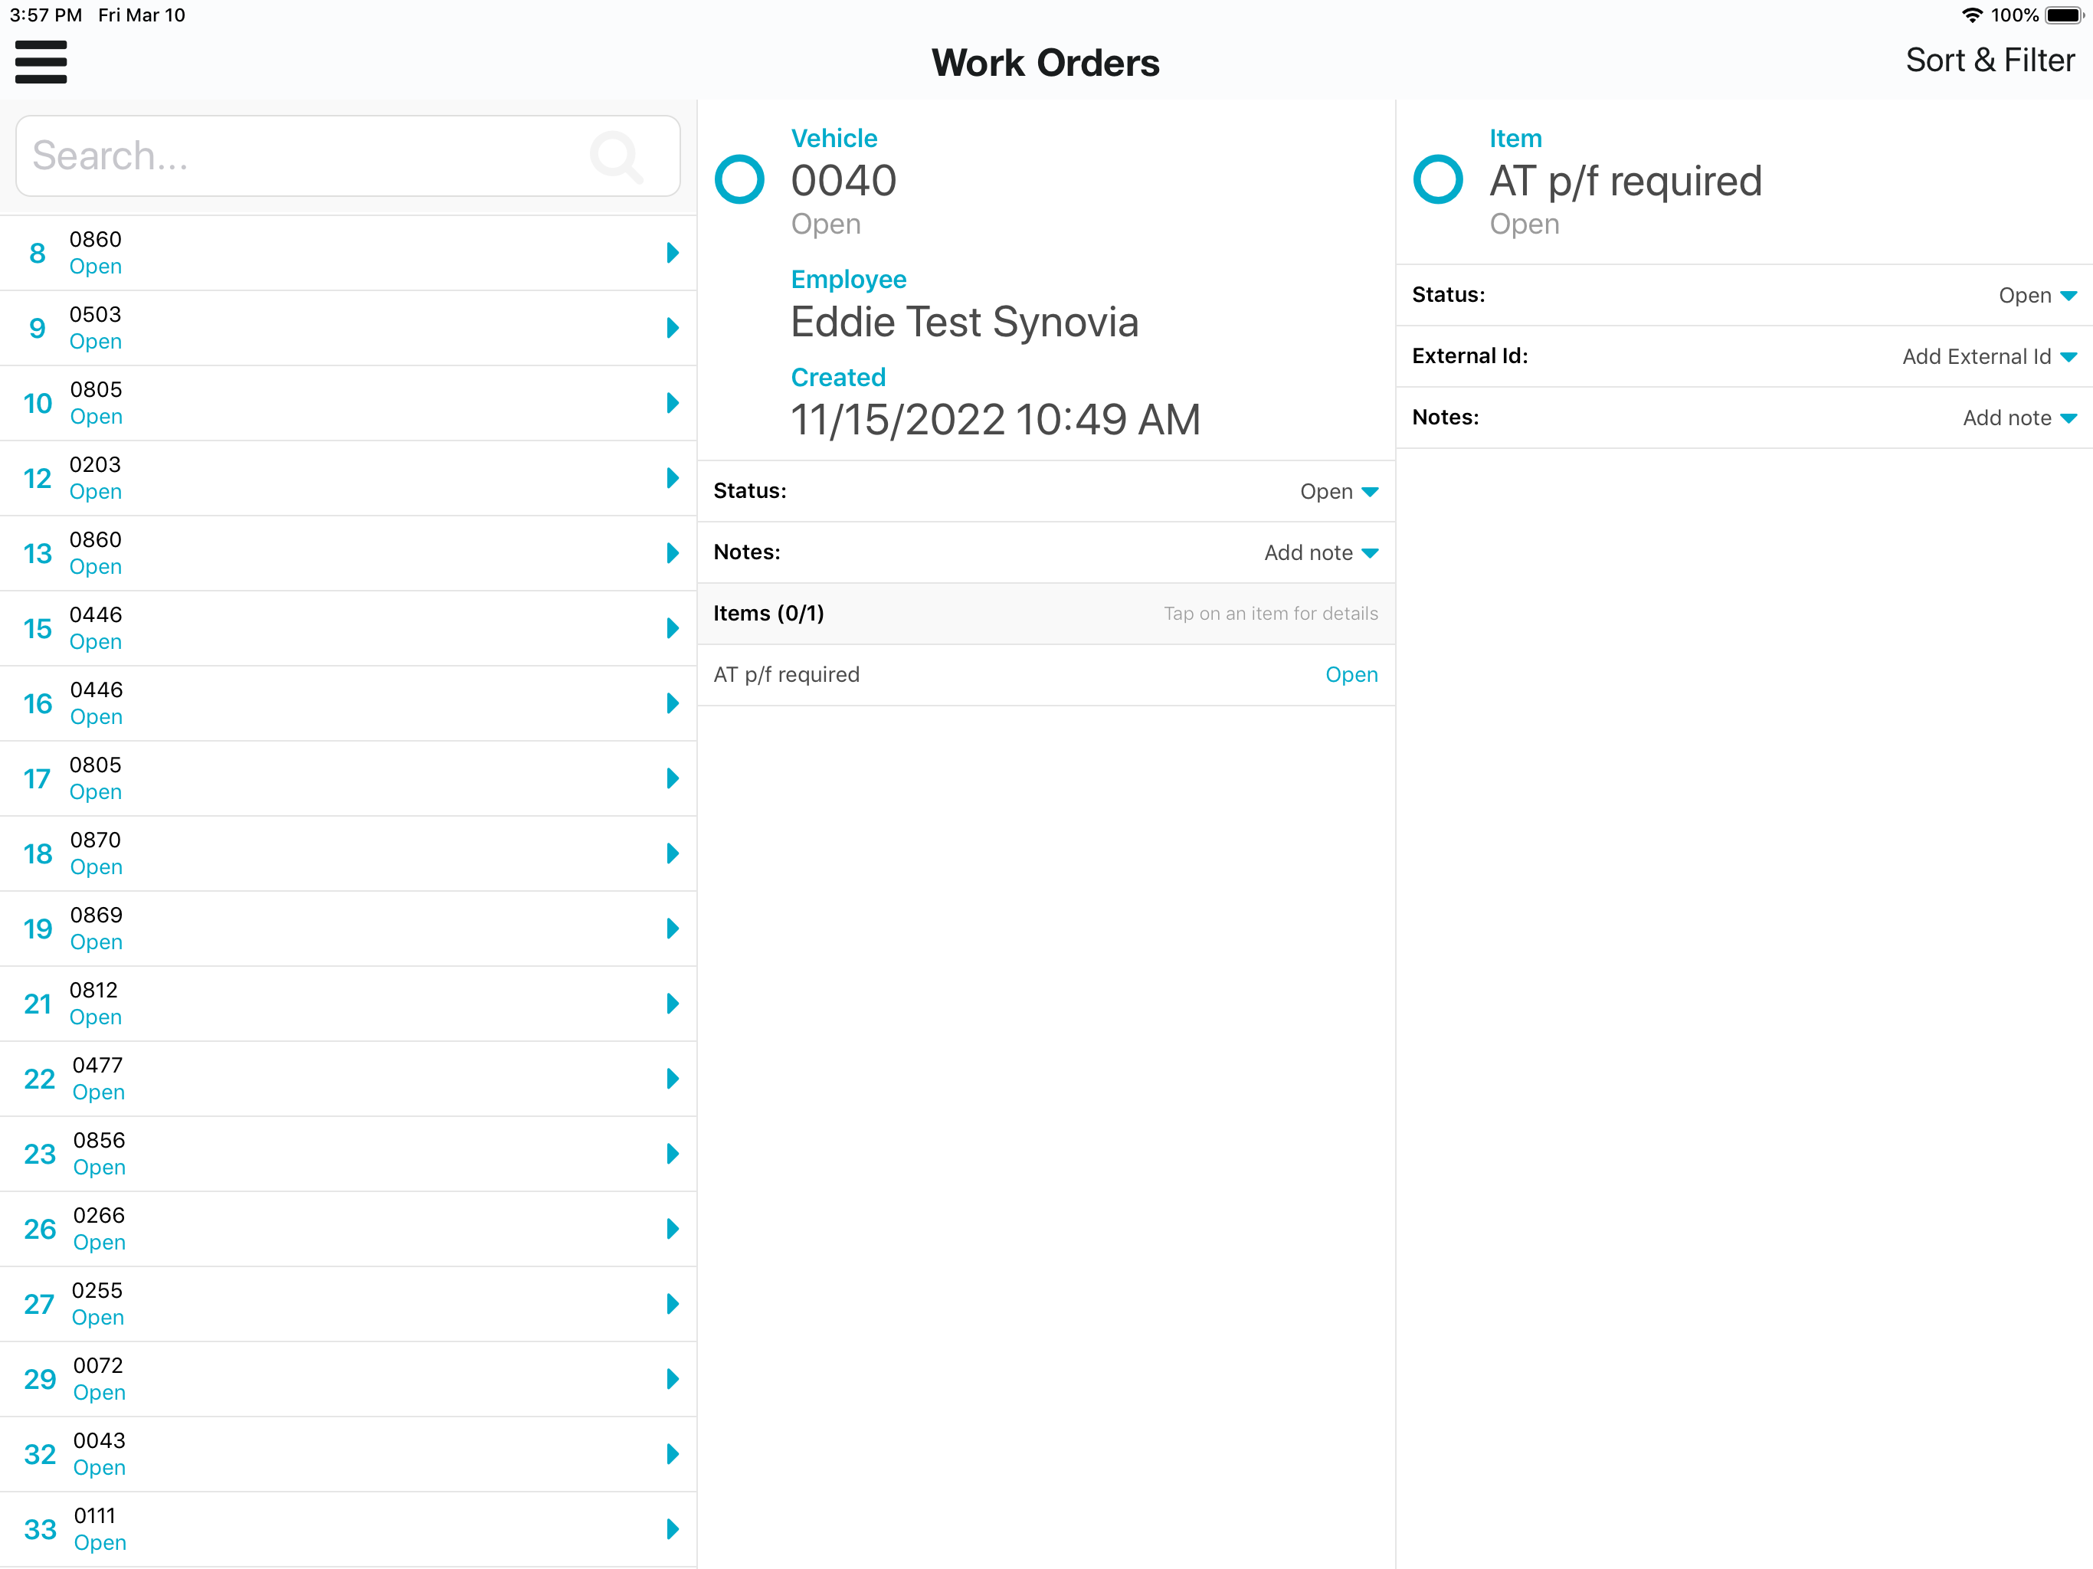Select work order 16 vehicle 0446
Screen dimensions: 2093x1569
pos(349,703)
